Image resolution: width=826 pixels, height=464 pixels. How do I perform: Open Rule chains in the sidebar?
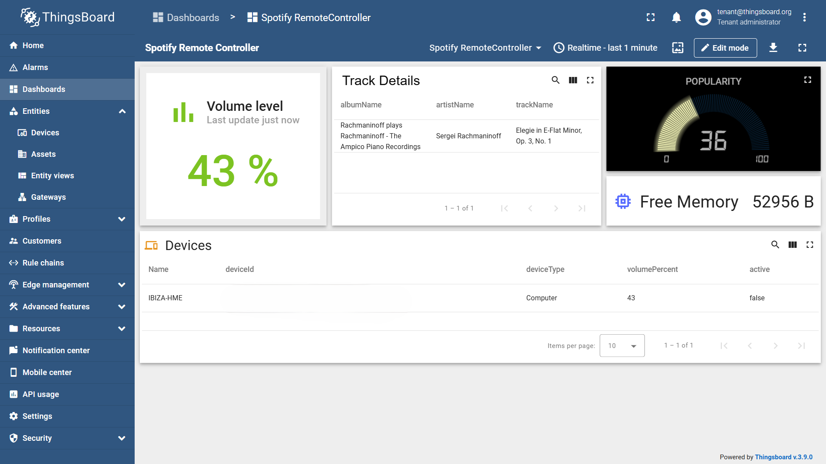click(67, 263)
